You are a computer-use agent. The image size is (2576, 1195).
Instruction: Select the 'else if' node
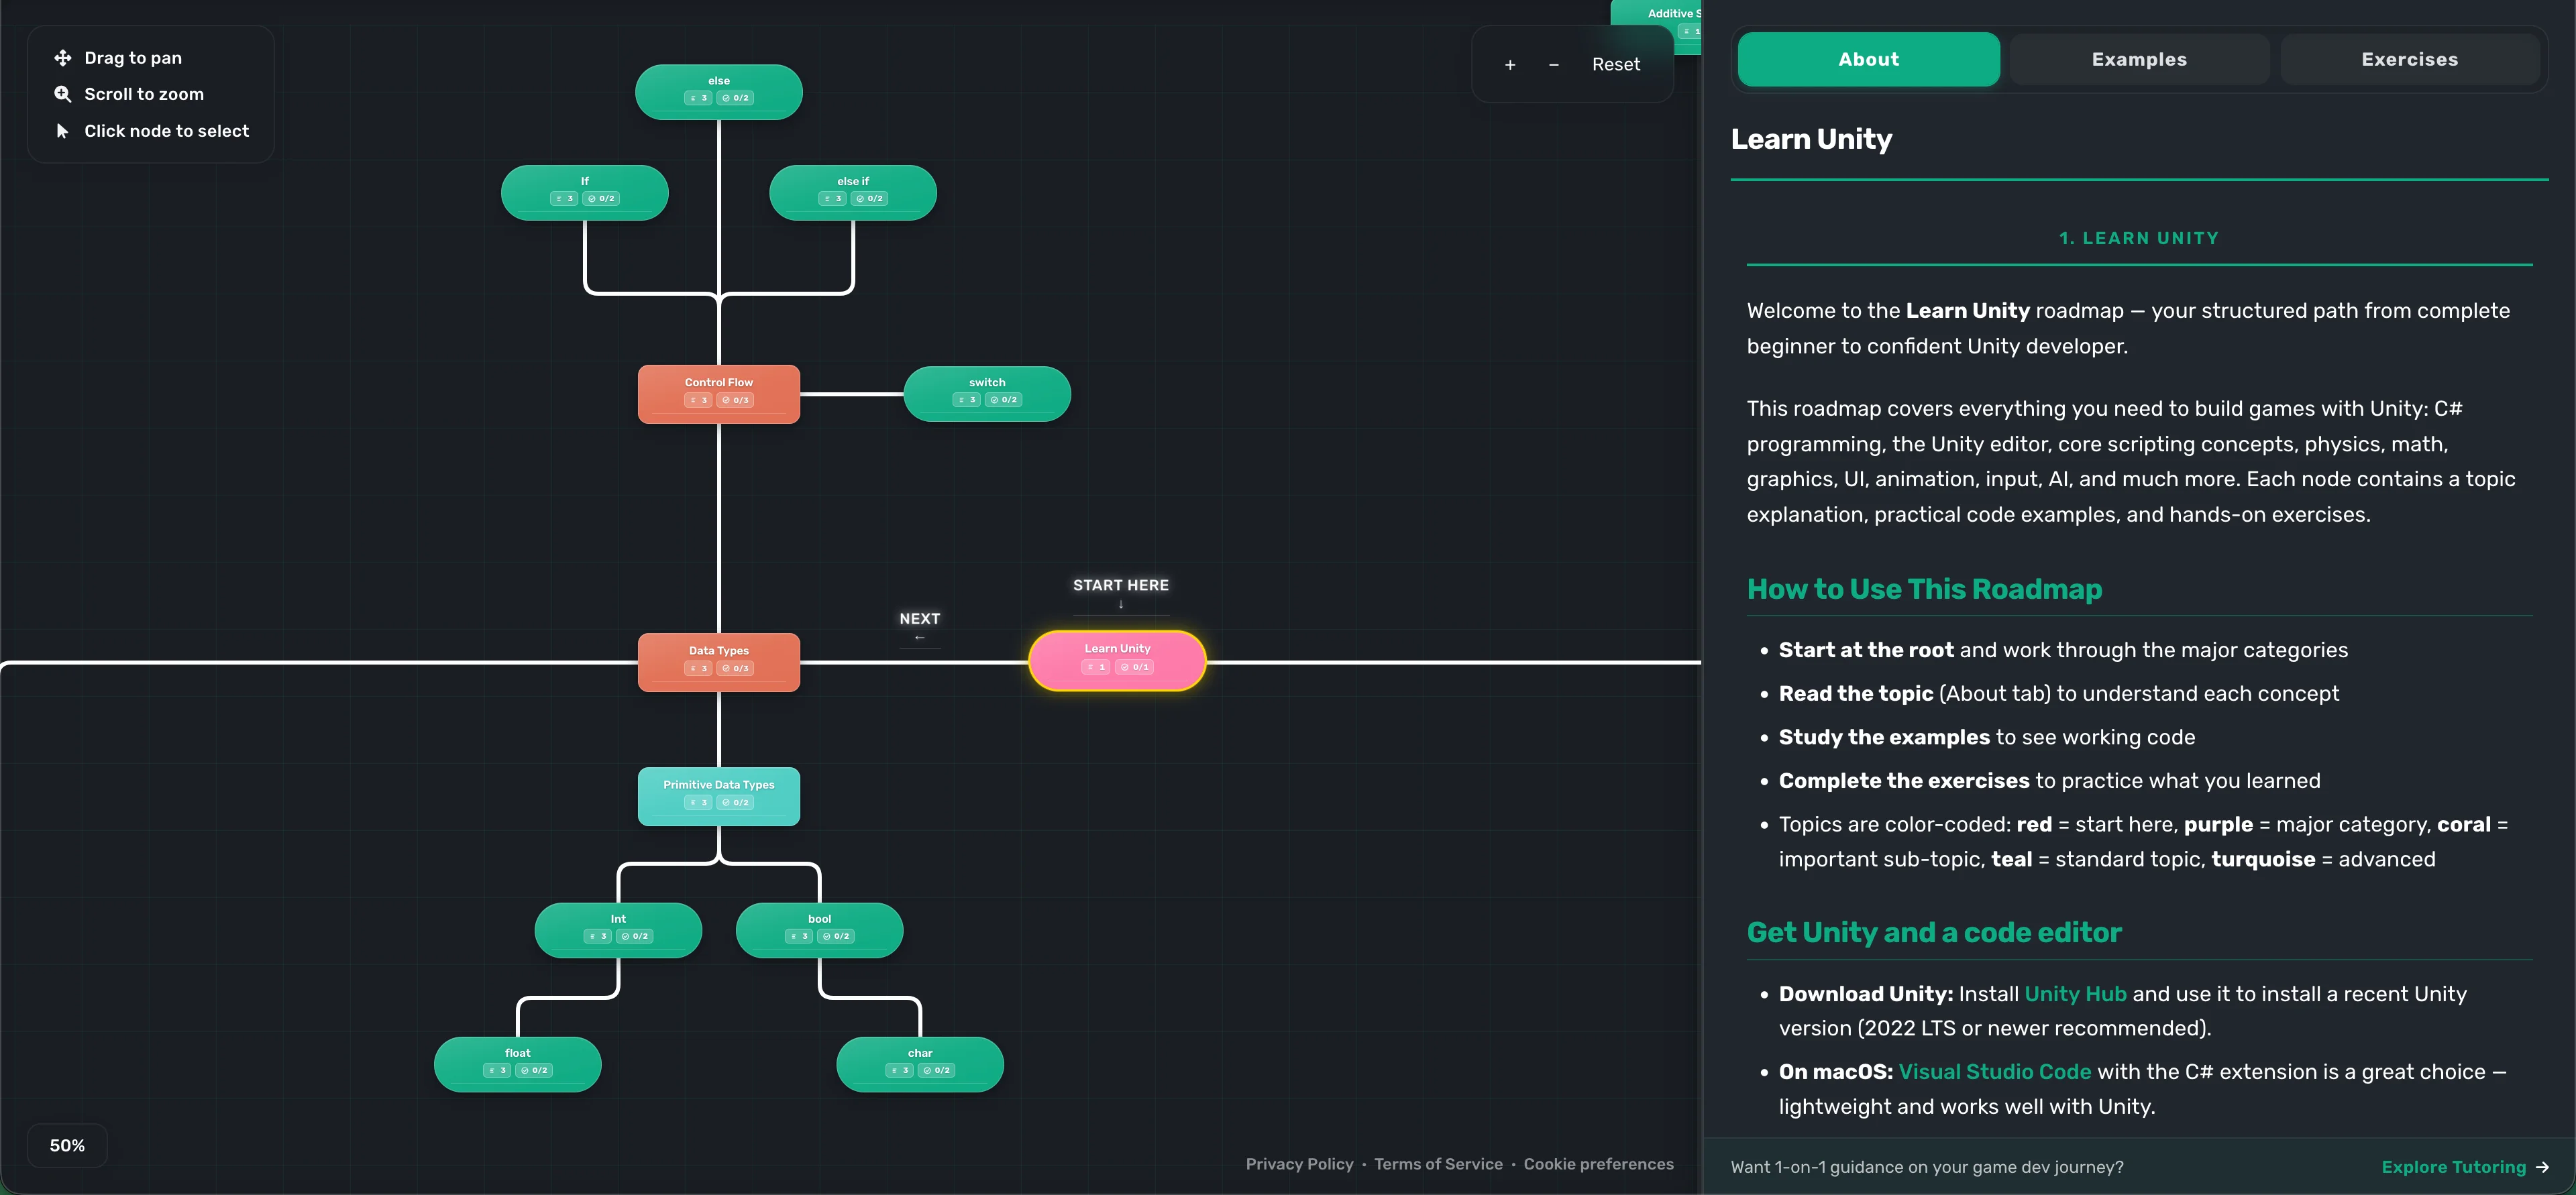pyautogui.click(x=853, y=192)
